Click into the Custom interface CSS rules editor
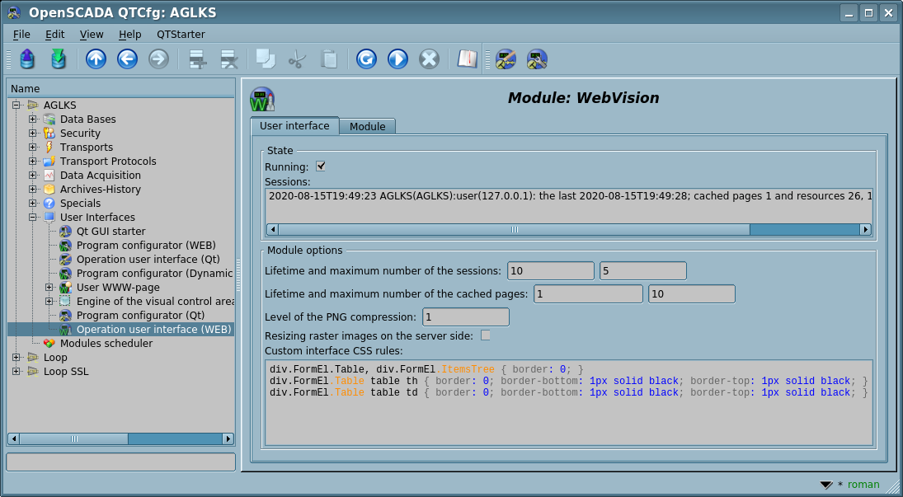Viewport: 903px width, 497px height. [x=569, y=402]
